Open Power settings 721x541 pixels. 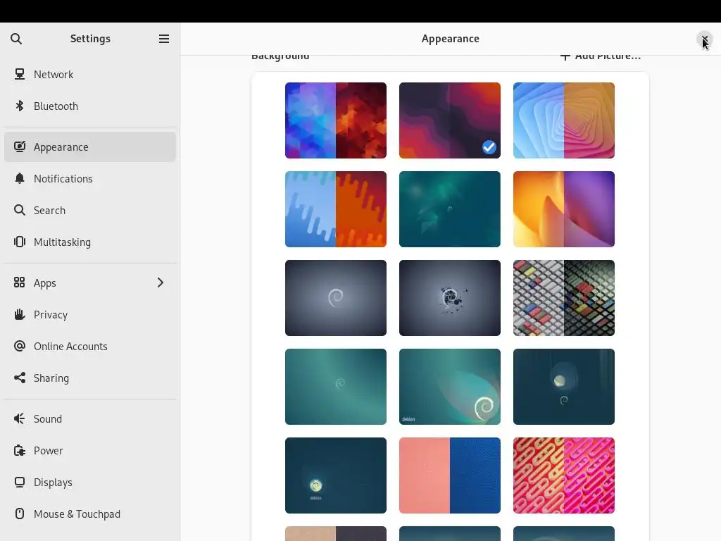90,450
